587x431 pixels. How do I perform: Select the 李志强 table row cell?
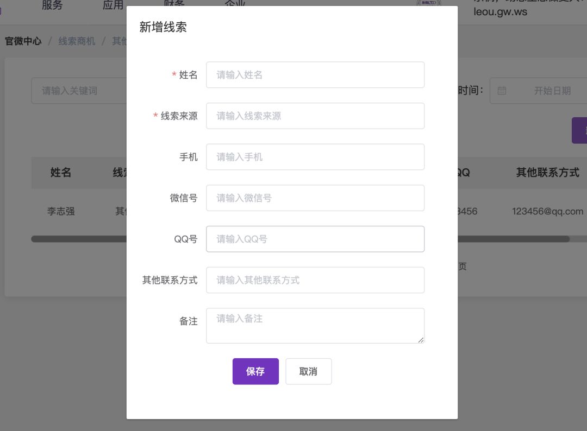(61, 212)
